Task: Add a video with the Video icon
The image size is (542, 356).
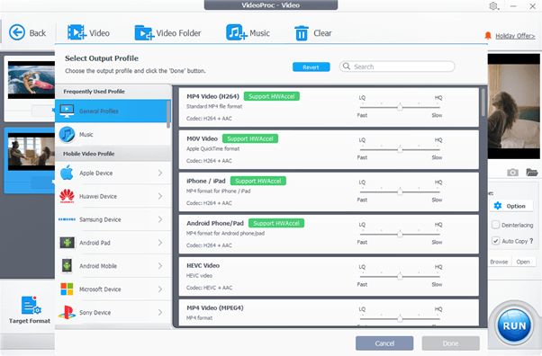Action: click(77, 32)
